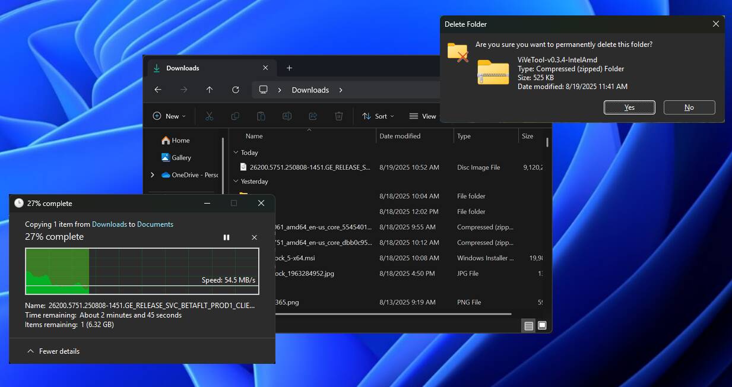
Task: Switch to details layout view
Action: click(x=528, y=325)
